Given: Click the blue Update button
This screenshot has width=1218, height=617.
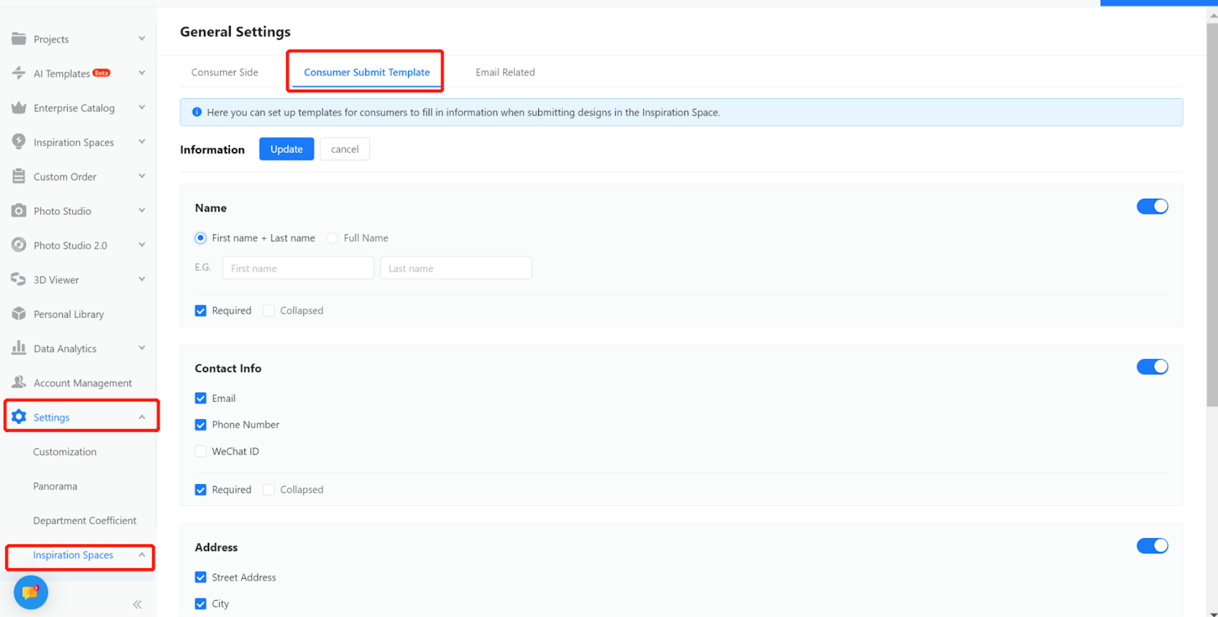Looking at the screenshot, I should coord(286,149).
